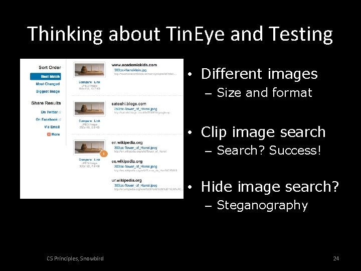Image resolution: width=361 pixels, height=271 pixels.
Task: Click the red plus icon beside More
Action: pos(49,134)
